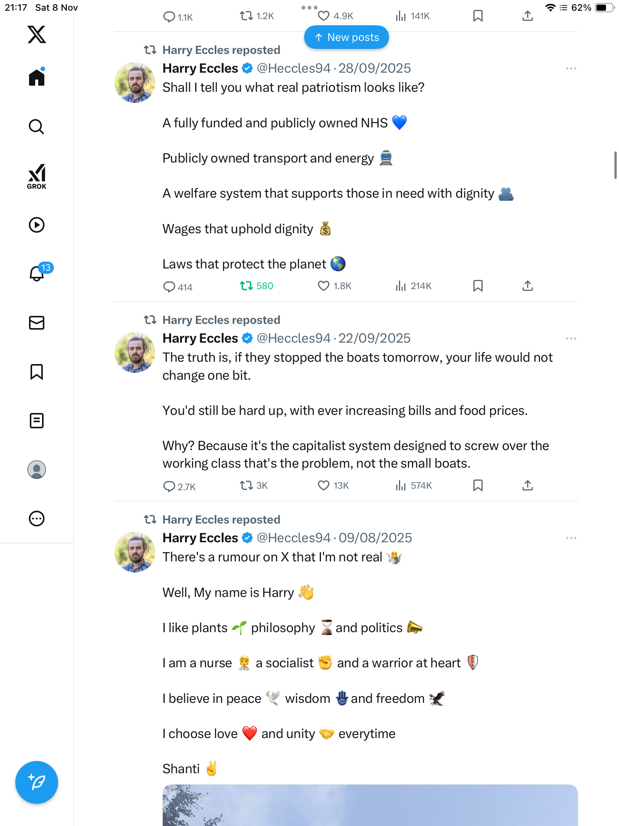Open more options on 09/08/2025 post

[x=571, y=538]
